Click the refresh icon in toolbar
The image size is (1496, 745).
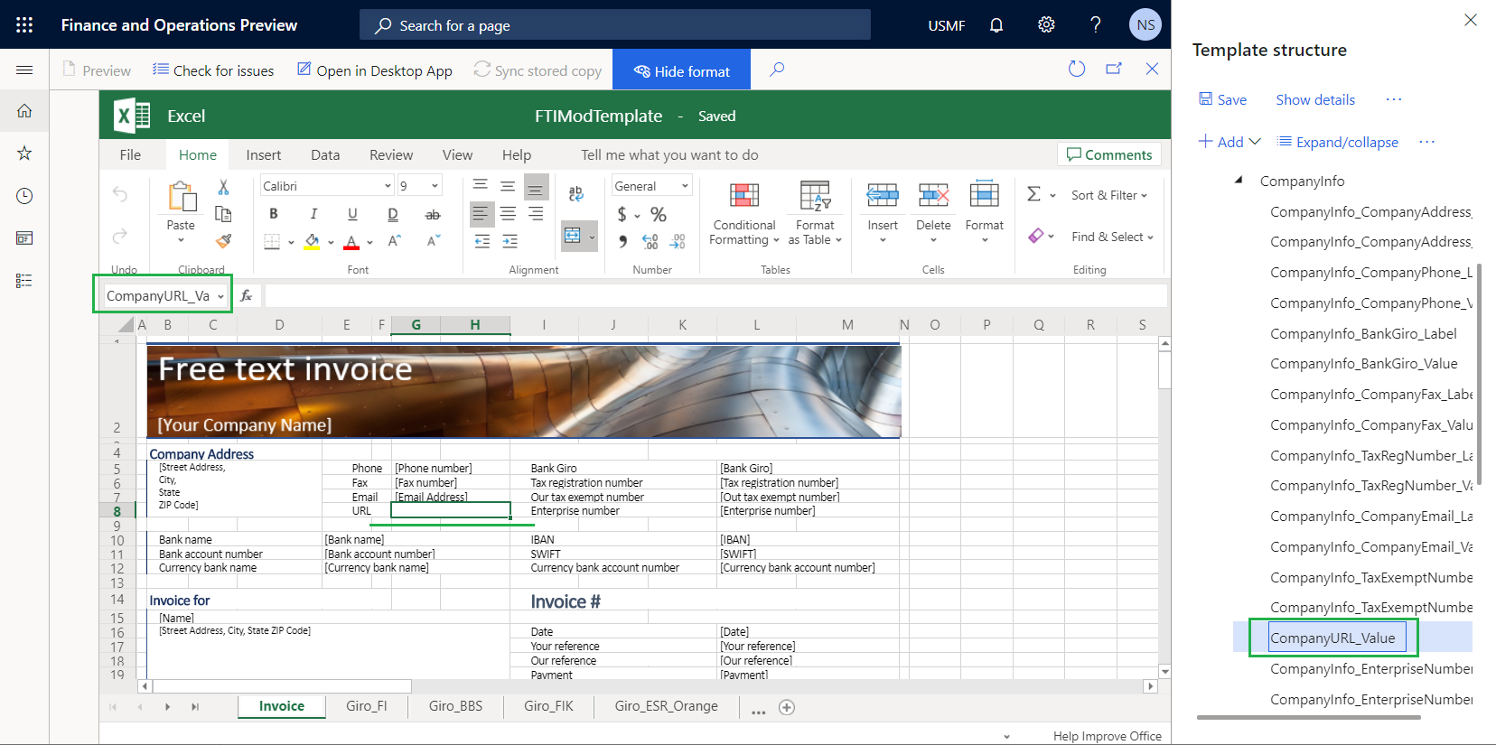pos(1076,70)
